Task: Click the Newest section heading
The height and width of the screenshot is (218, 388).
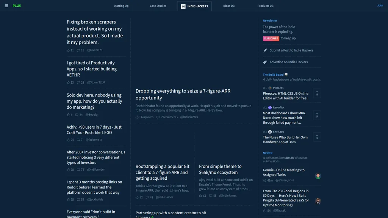Action: pyautogui.click(x=268, y=153)
